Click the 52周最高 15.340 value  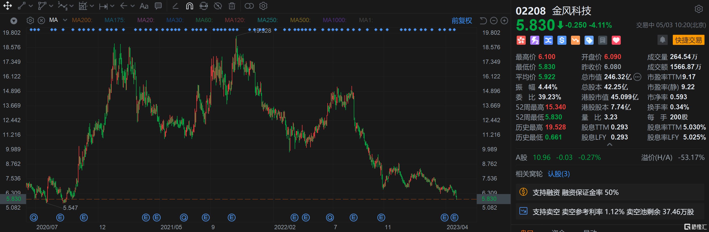click(555, 107)
